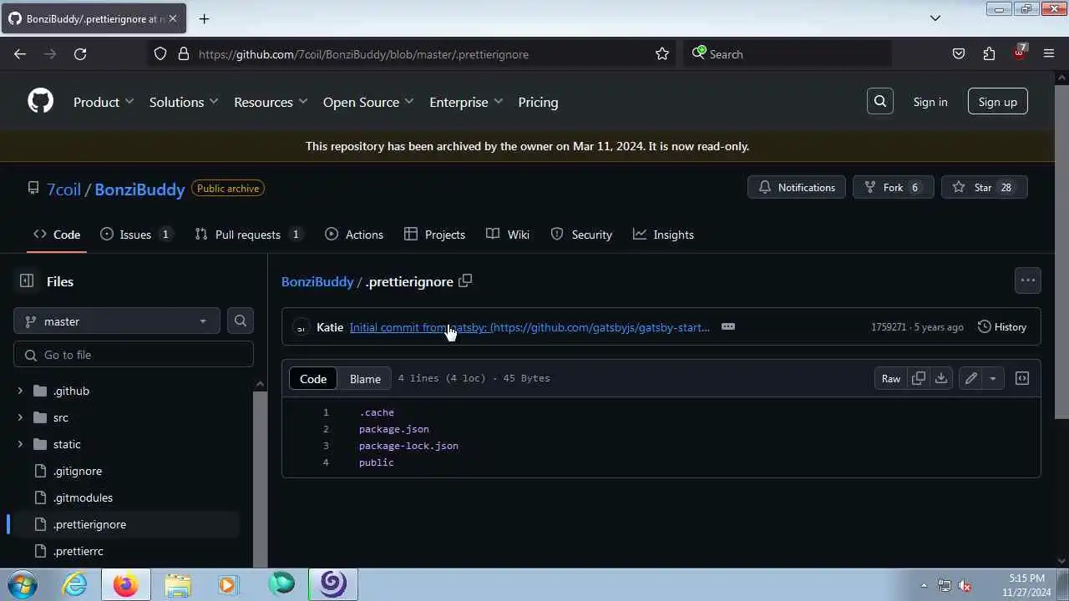
Task: Open file History link
Action: pos(1001,327)
